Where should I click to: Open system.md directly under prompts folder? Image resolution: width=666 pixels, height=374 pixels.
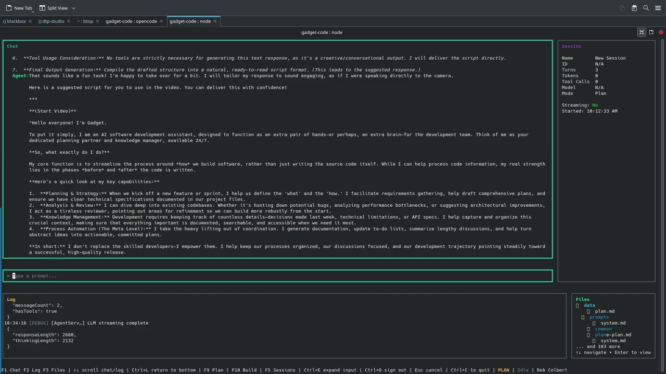pos(613,323)
